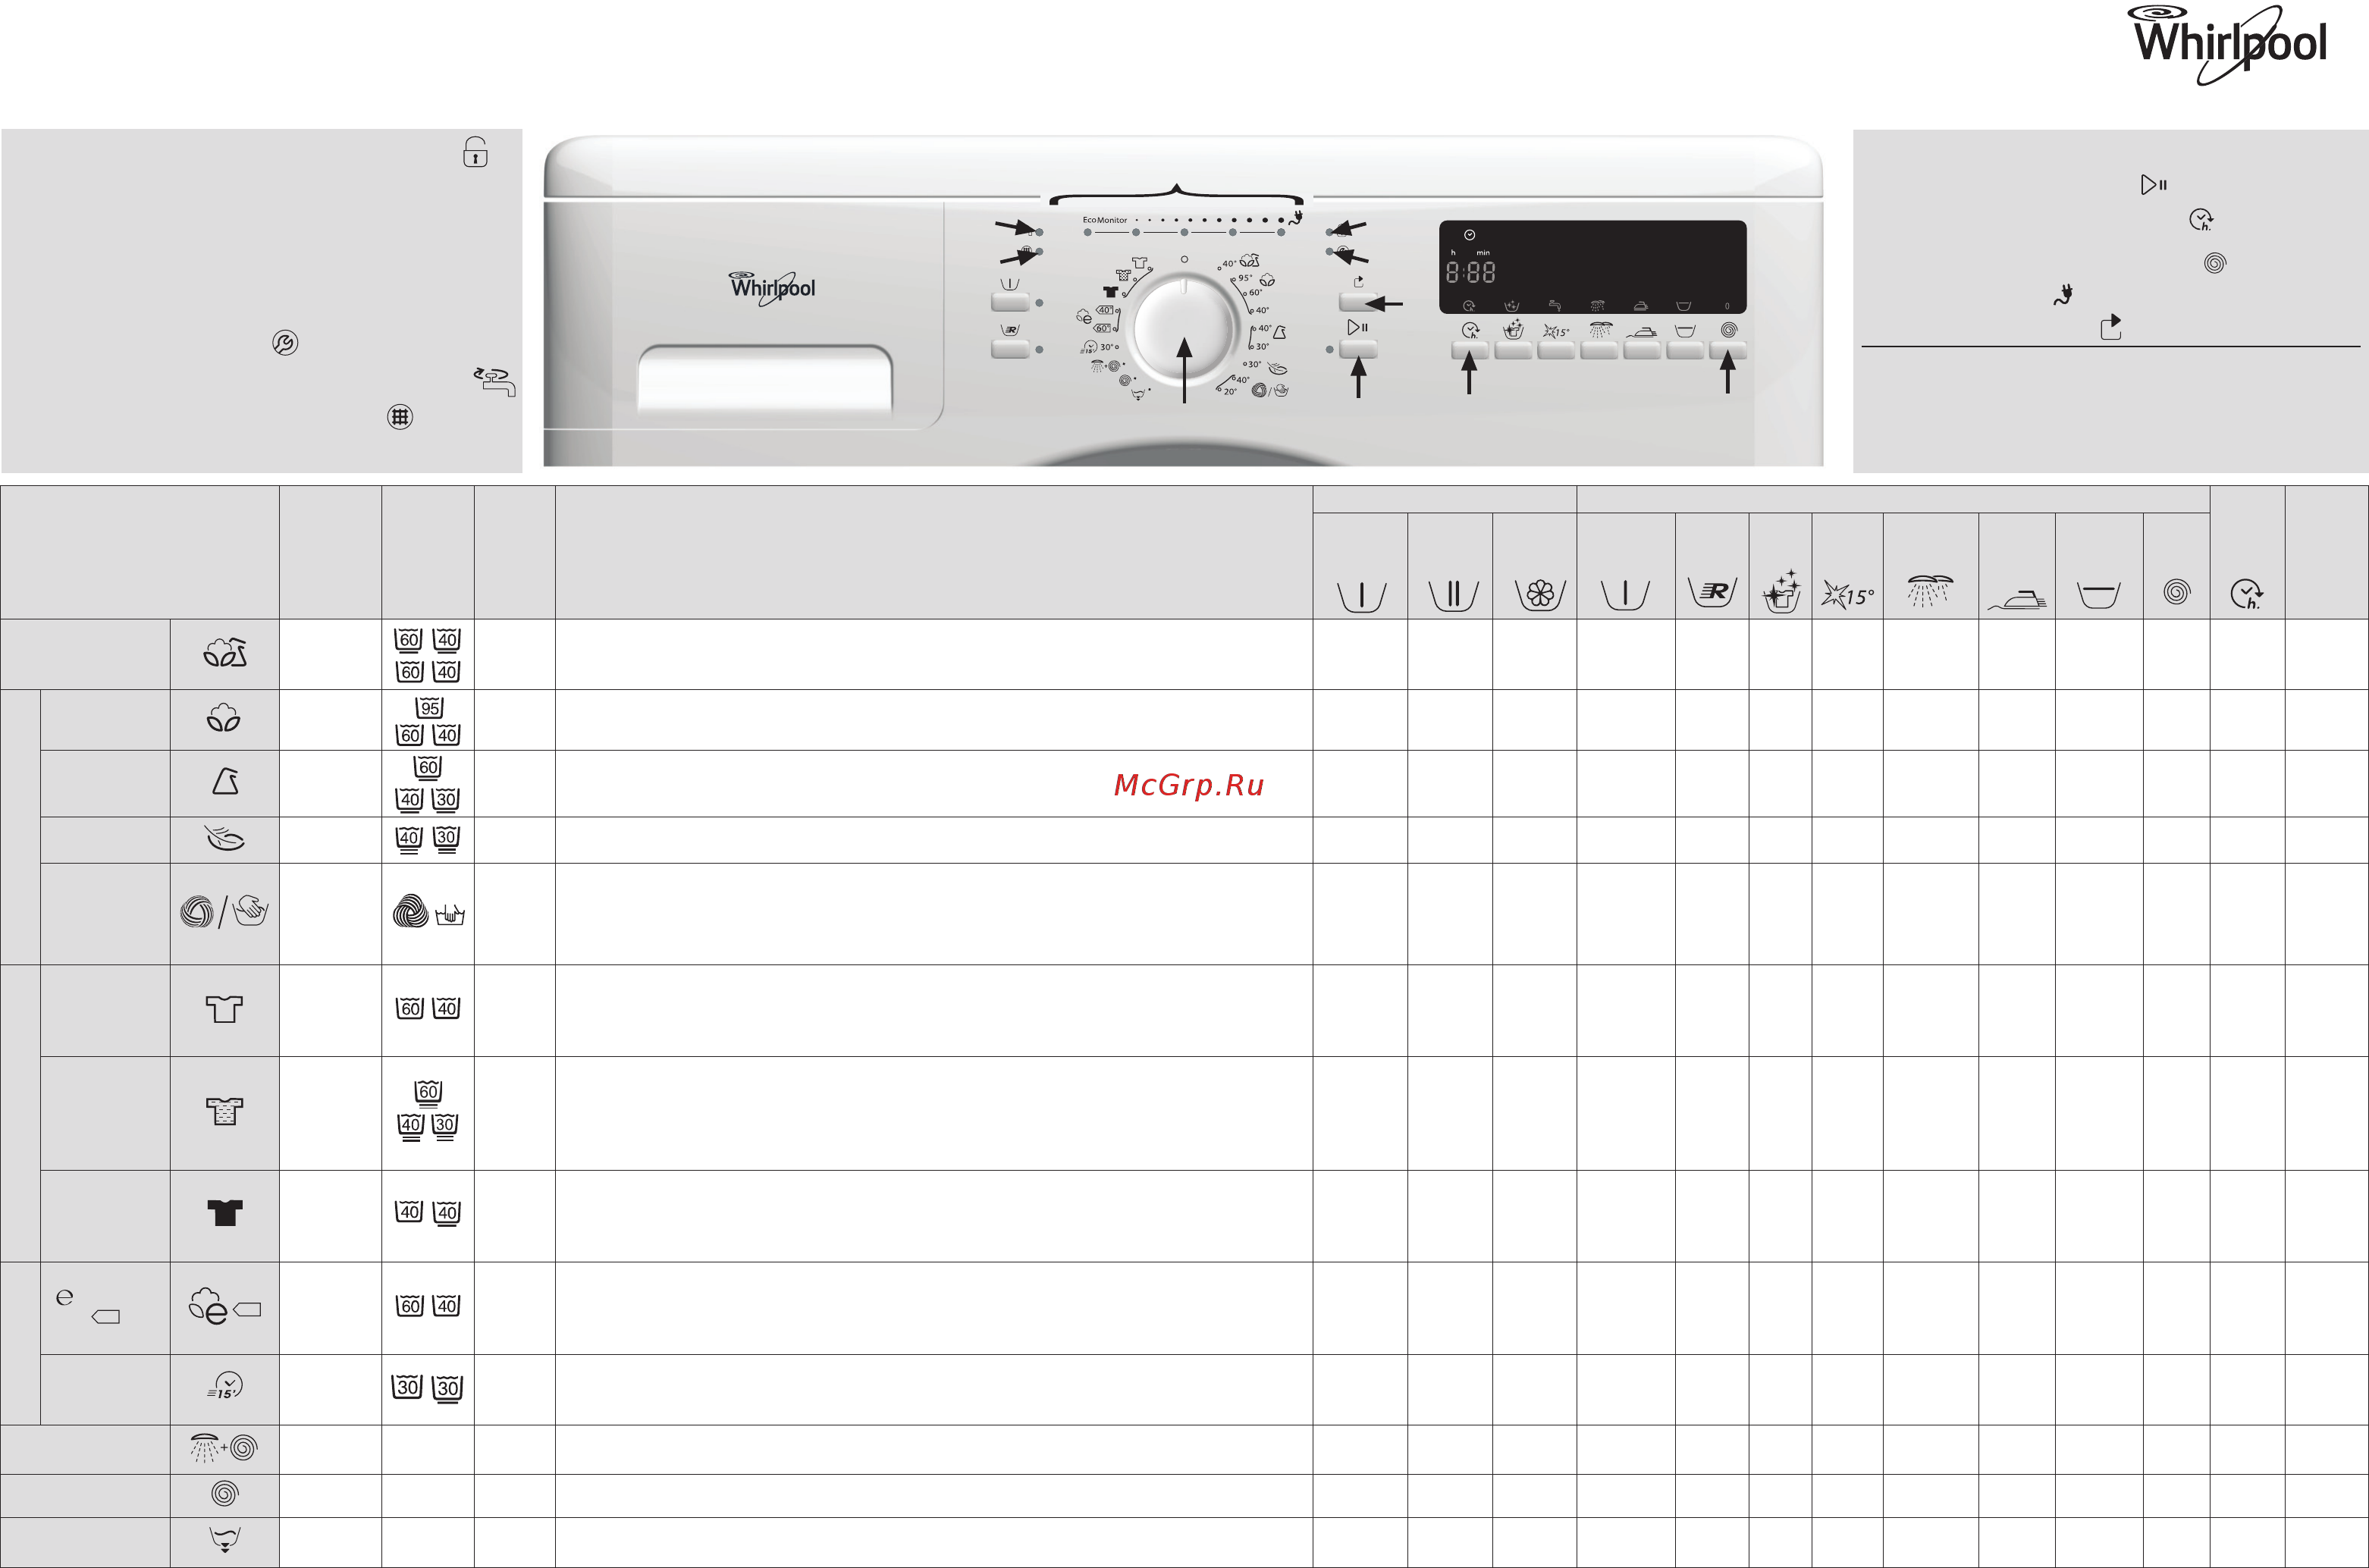The width and height of the screenshot is (2369, 1568).
Task: Push the Intensive rinse button under the display
Action: (x=1599, y=350)
